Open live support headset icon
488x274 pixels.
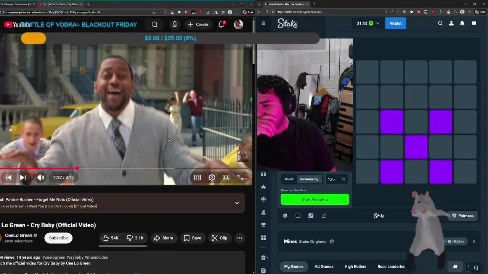pos(476,268)
